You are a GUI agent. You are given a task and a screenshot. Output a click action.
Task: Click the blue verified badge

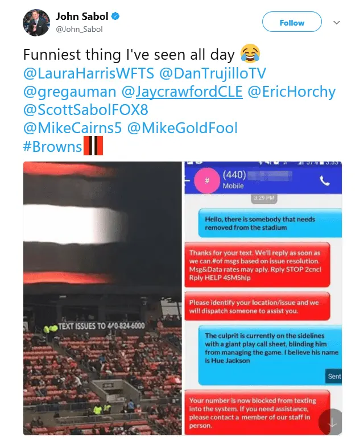pyautogui.click(x=115, y=16)
